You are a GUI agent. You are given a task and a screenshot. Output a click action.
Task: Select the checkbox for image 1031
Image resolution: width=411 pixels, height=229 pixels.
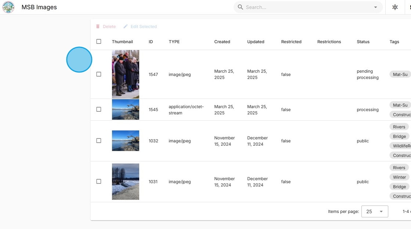(x=99, y=181)
